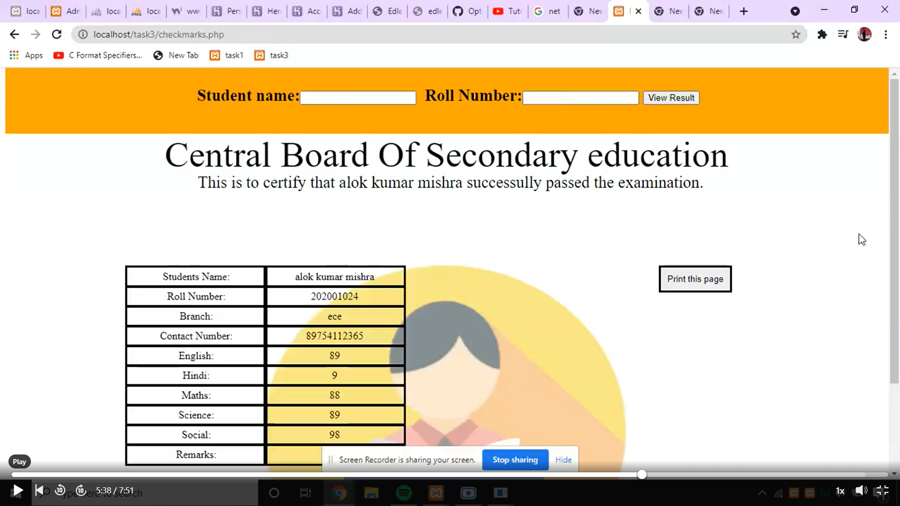Image resolution: width=900 pixels, height=506 pixels.
Task: Open the Chrome profile avatar
Action: coord(864,34)
